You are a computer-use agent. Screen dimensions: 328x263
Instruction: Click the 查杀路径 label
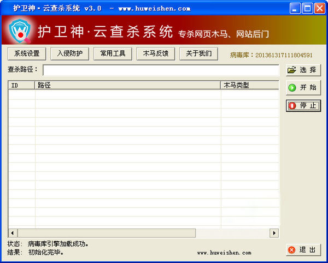click(22, 69)
